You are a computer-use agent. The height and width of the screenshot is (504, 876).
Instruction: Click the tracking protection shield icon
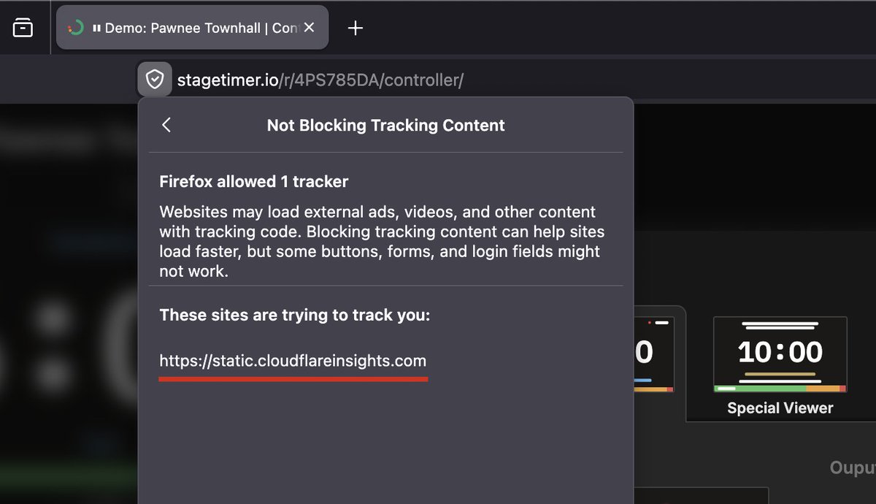pos(154,80)
